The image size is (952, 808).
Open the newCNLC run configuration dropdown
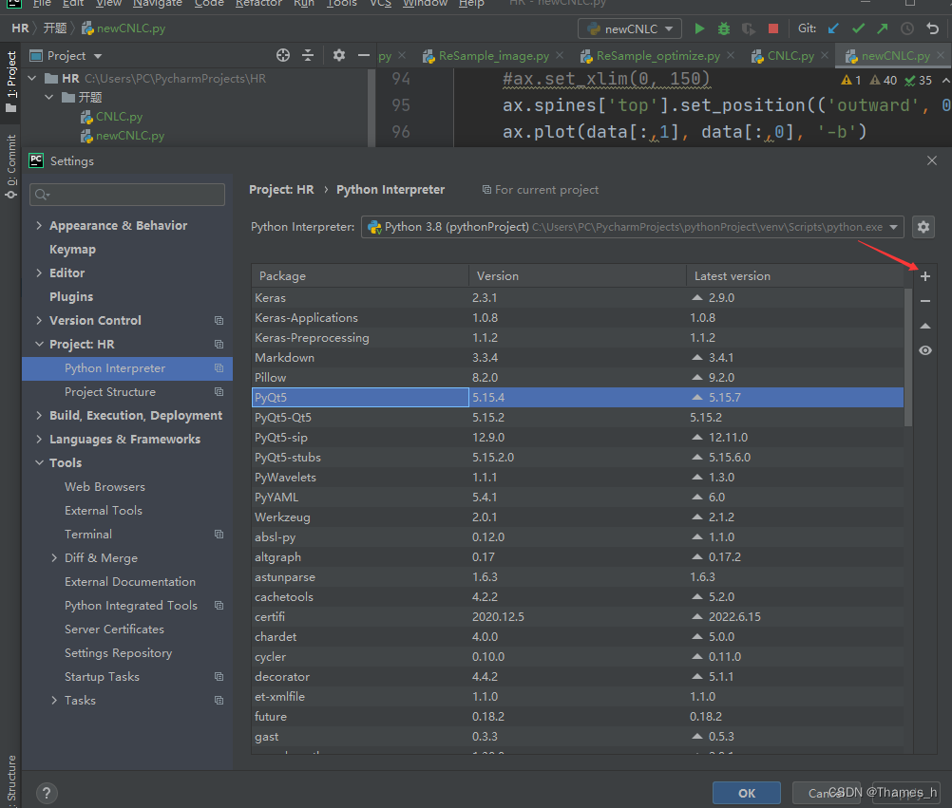click(630, 28)
